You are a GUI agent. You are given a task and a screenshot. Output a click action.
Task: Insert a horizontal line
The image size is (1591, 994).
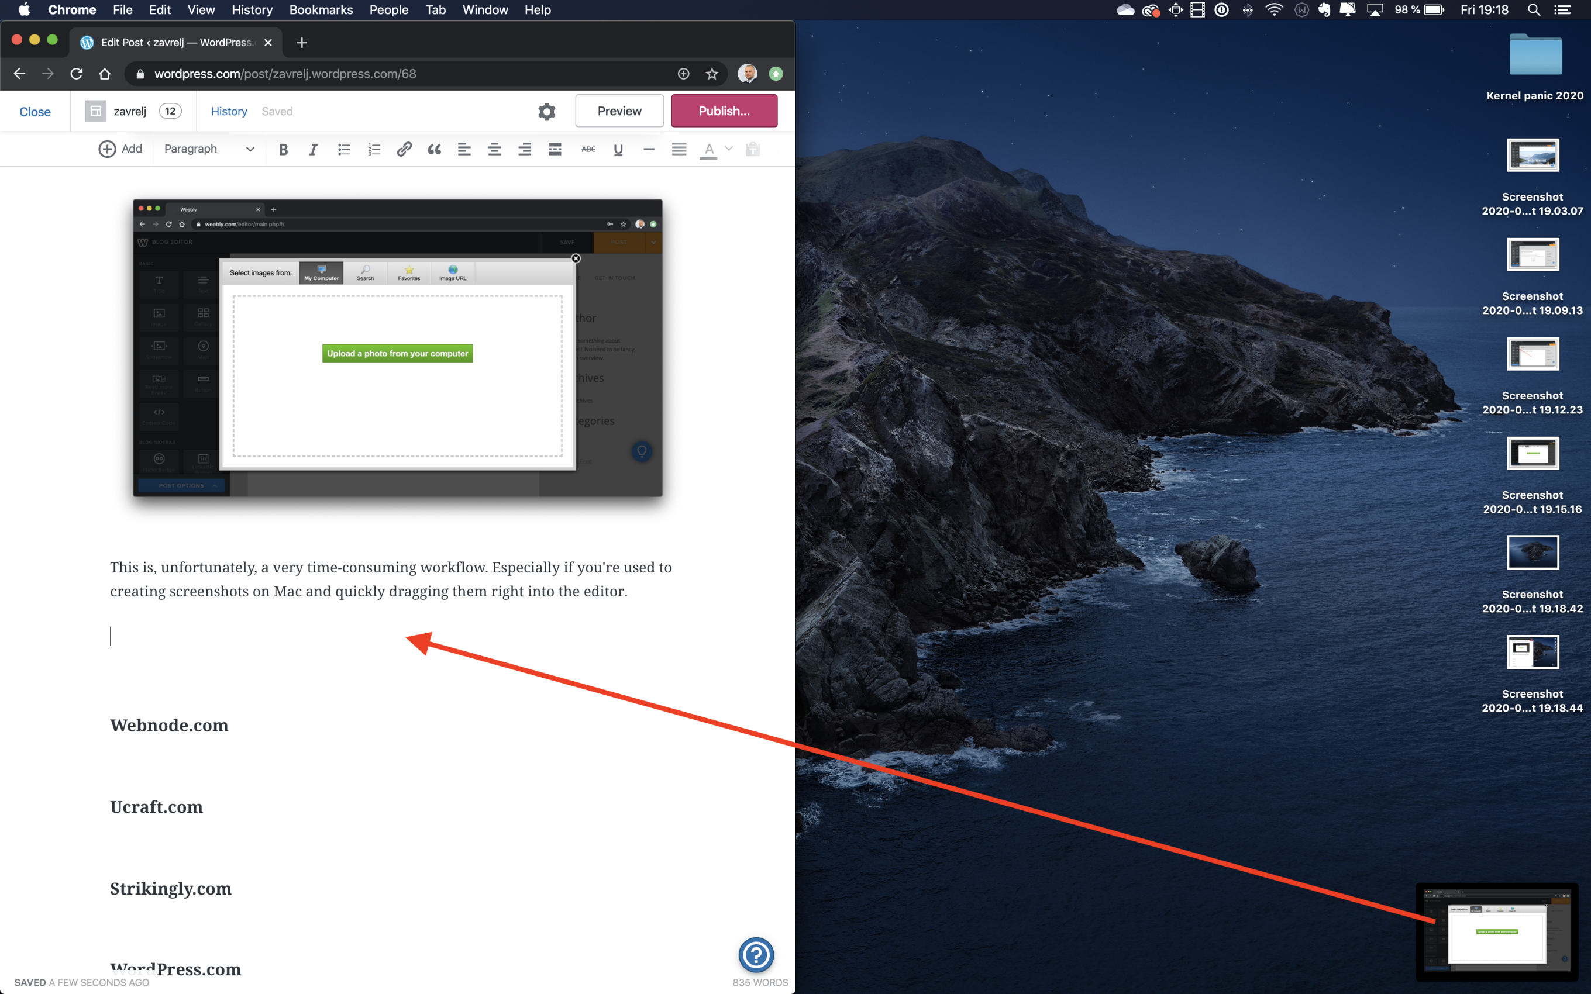[649, 149]
